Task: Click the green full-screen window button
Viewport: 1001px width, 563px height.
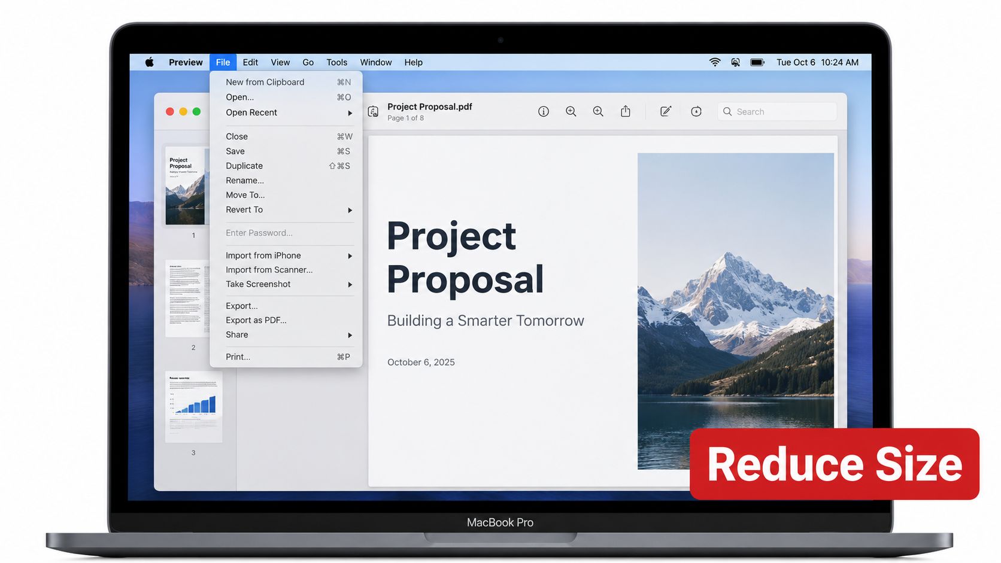Action: point(196,111)
